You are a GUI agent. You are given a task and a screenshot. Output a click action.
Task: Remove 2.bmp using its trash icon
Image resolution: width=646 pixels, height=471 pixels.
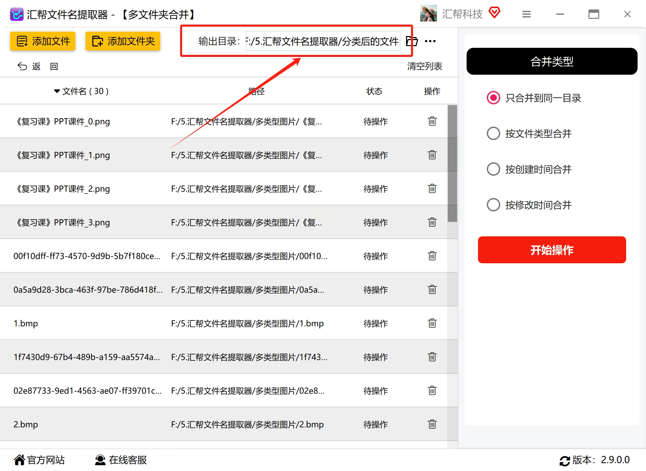click(x=432, y=424)
